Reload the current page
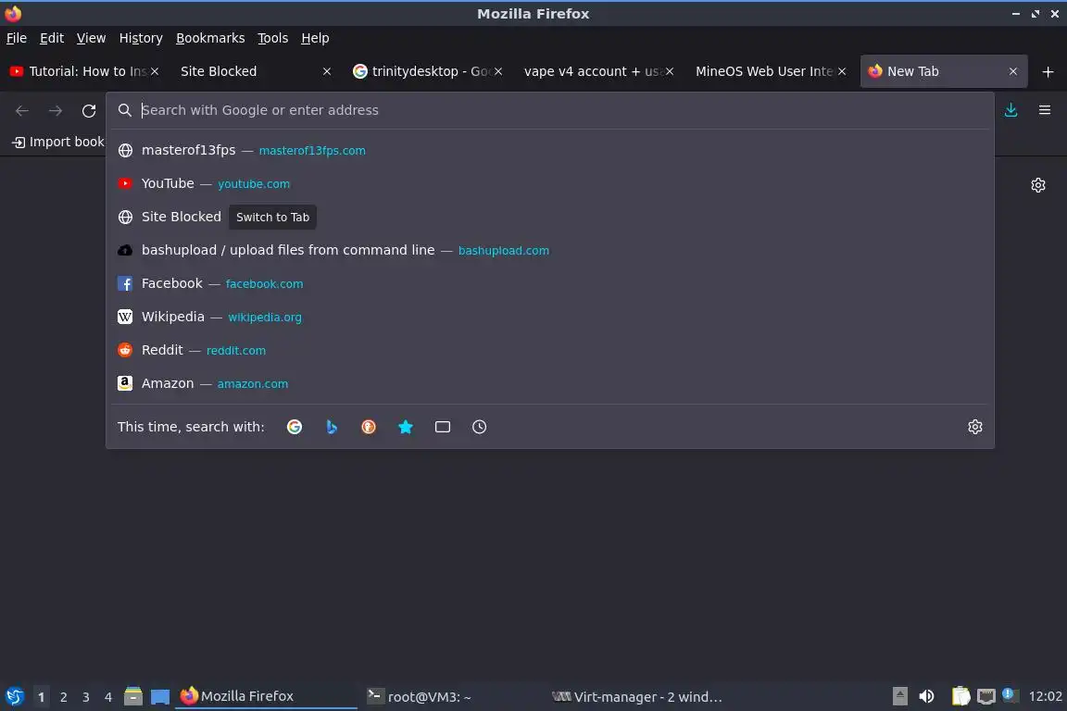The height and width of the screenshot is (711, 1067). pos(89,110)
